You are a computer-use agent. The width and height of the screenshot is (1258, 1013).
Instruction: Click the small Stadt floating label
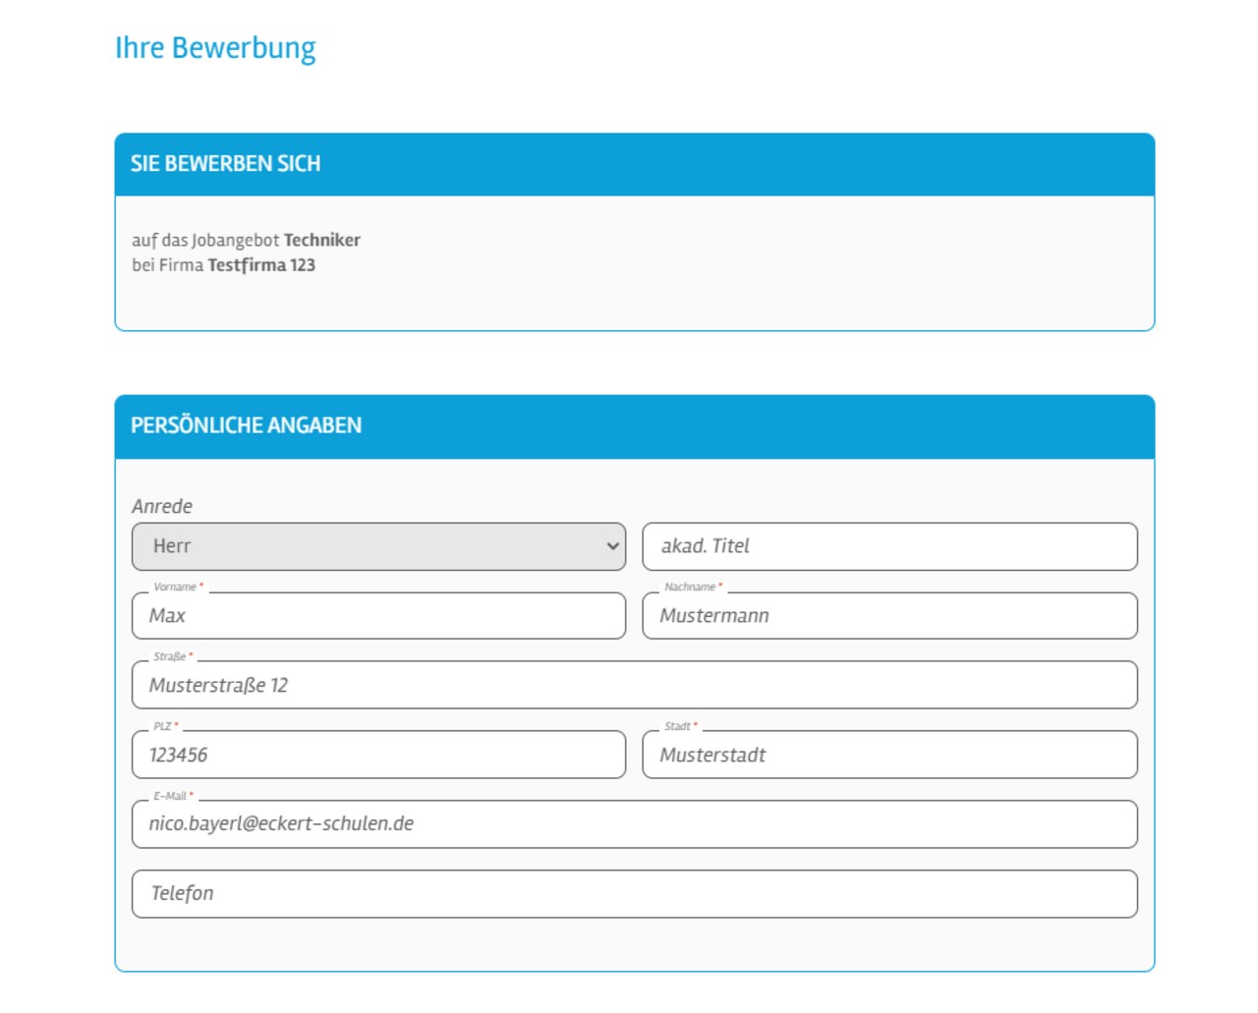tap(680, 726)
